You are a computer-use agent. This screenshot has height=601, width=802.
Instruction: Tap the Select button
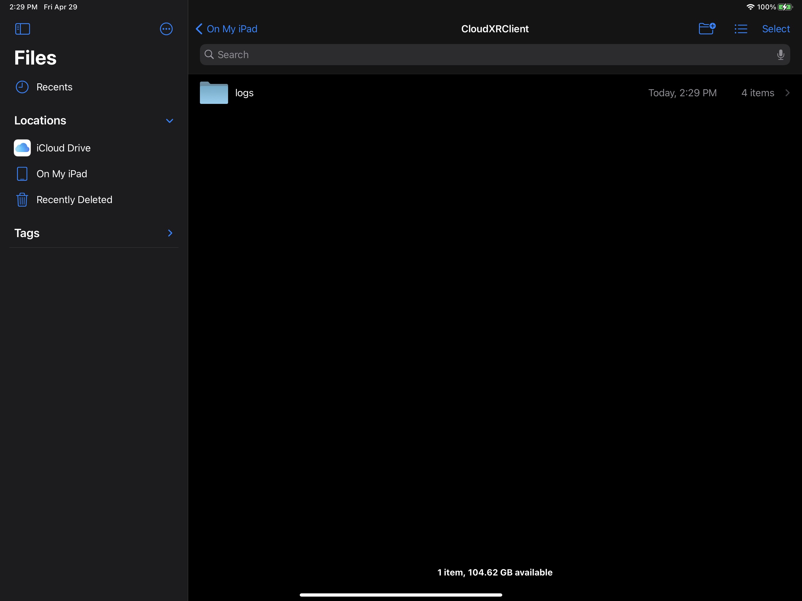(x=776, y=29)
